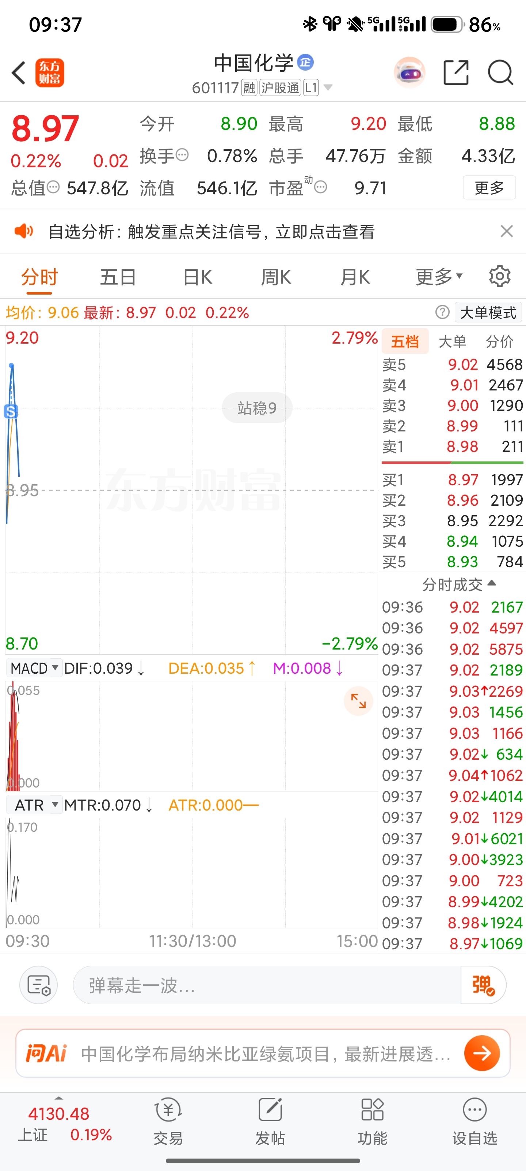Tap the back arrow icon

[x=19, y=73]
